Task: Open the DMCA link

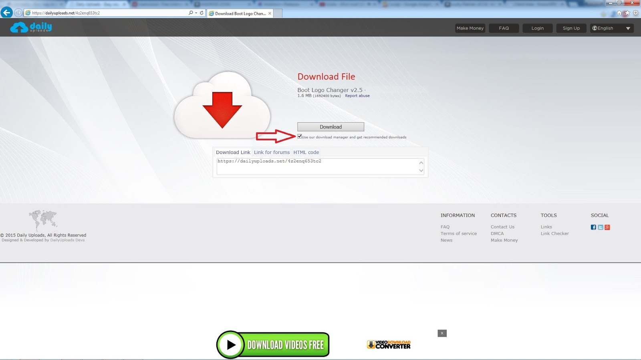Action: [497, 234]
